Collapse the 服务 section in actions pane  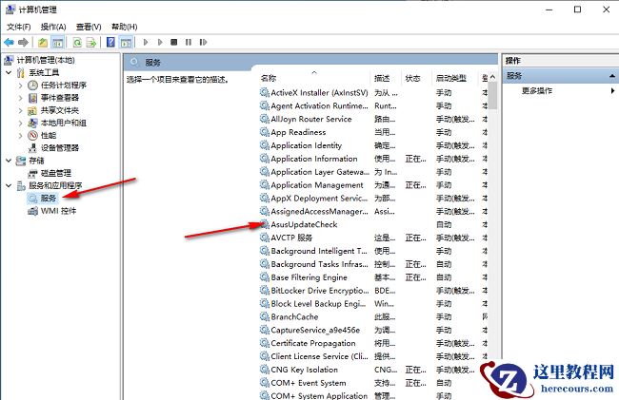[x=611, y=76]
